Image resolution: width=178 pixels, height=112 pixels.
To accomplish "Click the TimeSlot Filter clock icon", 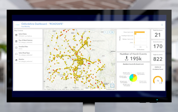I will pos(16,48).
